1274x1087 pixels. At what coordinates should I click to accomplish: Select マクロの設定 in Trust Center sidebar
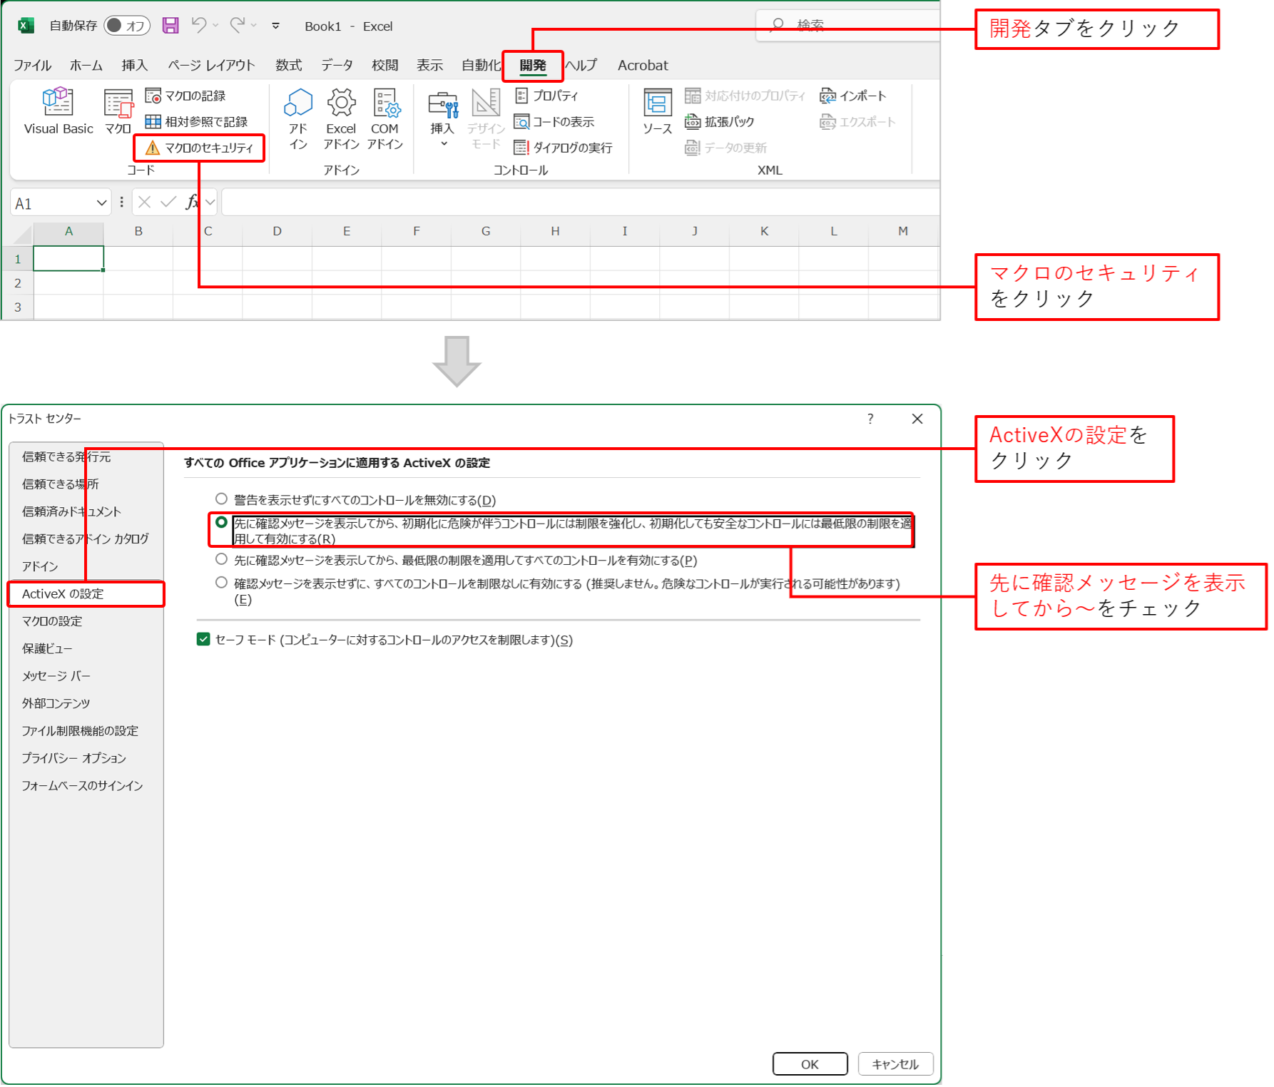[52, 621]
